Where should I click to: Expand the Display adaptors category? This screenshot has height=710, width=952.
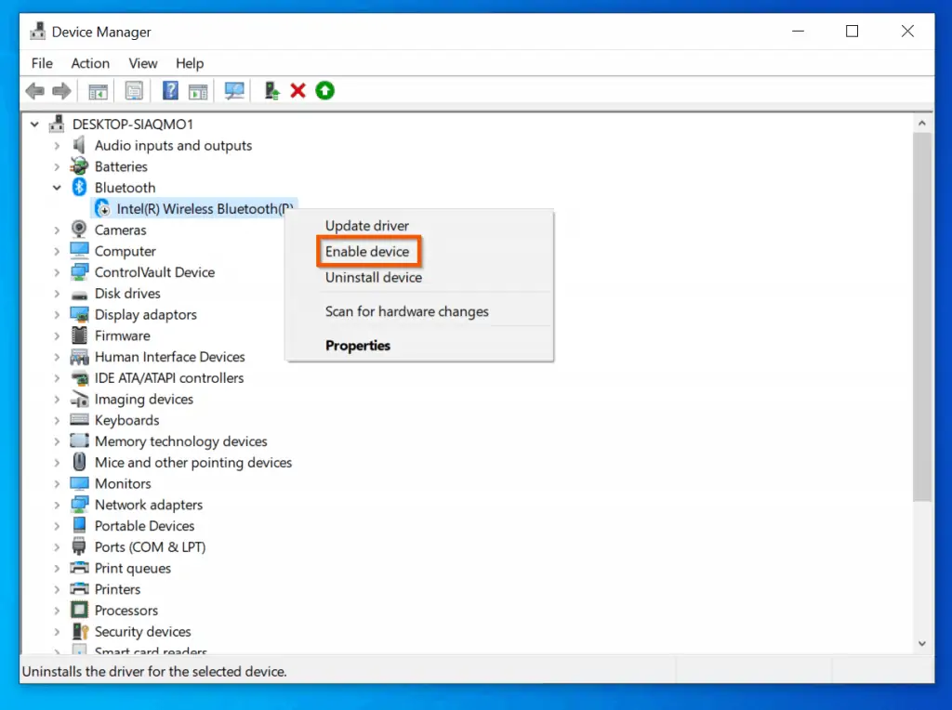click(x=58, y=315)
